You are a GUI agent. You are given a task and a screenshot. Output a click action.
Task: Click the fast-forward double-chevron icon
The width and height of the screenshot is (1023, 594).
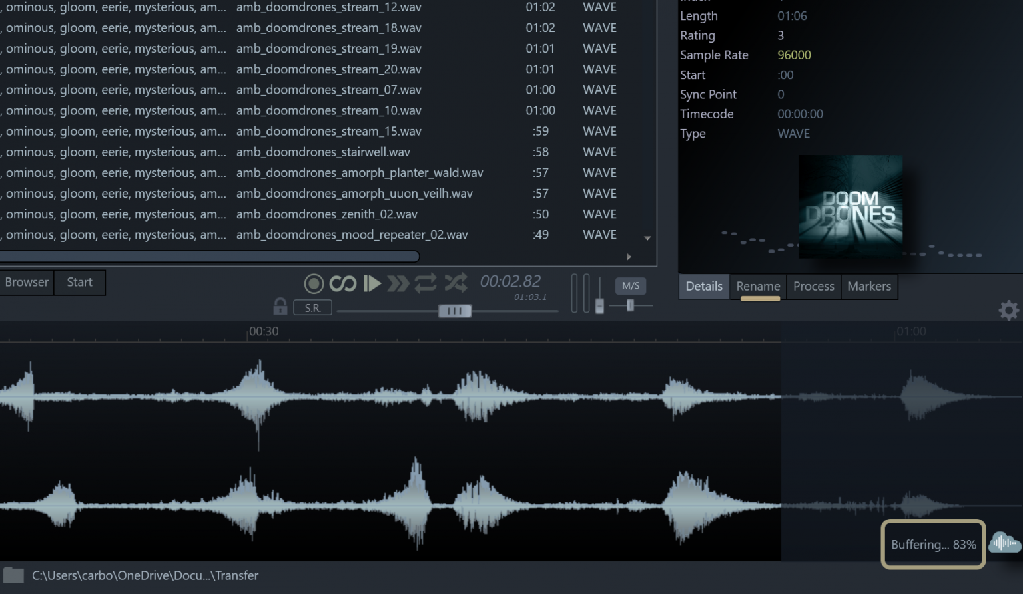[x=398, y=283]
